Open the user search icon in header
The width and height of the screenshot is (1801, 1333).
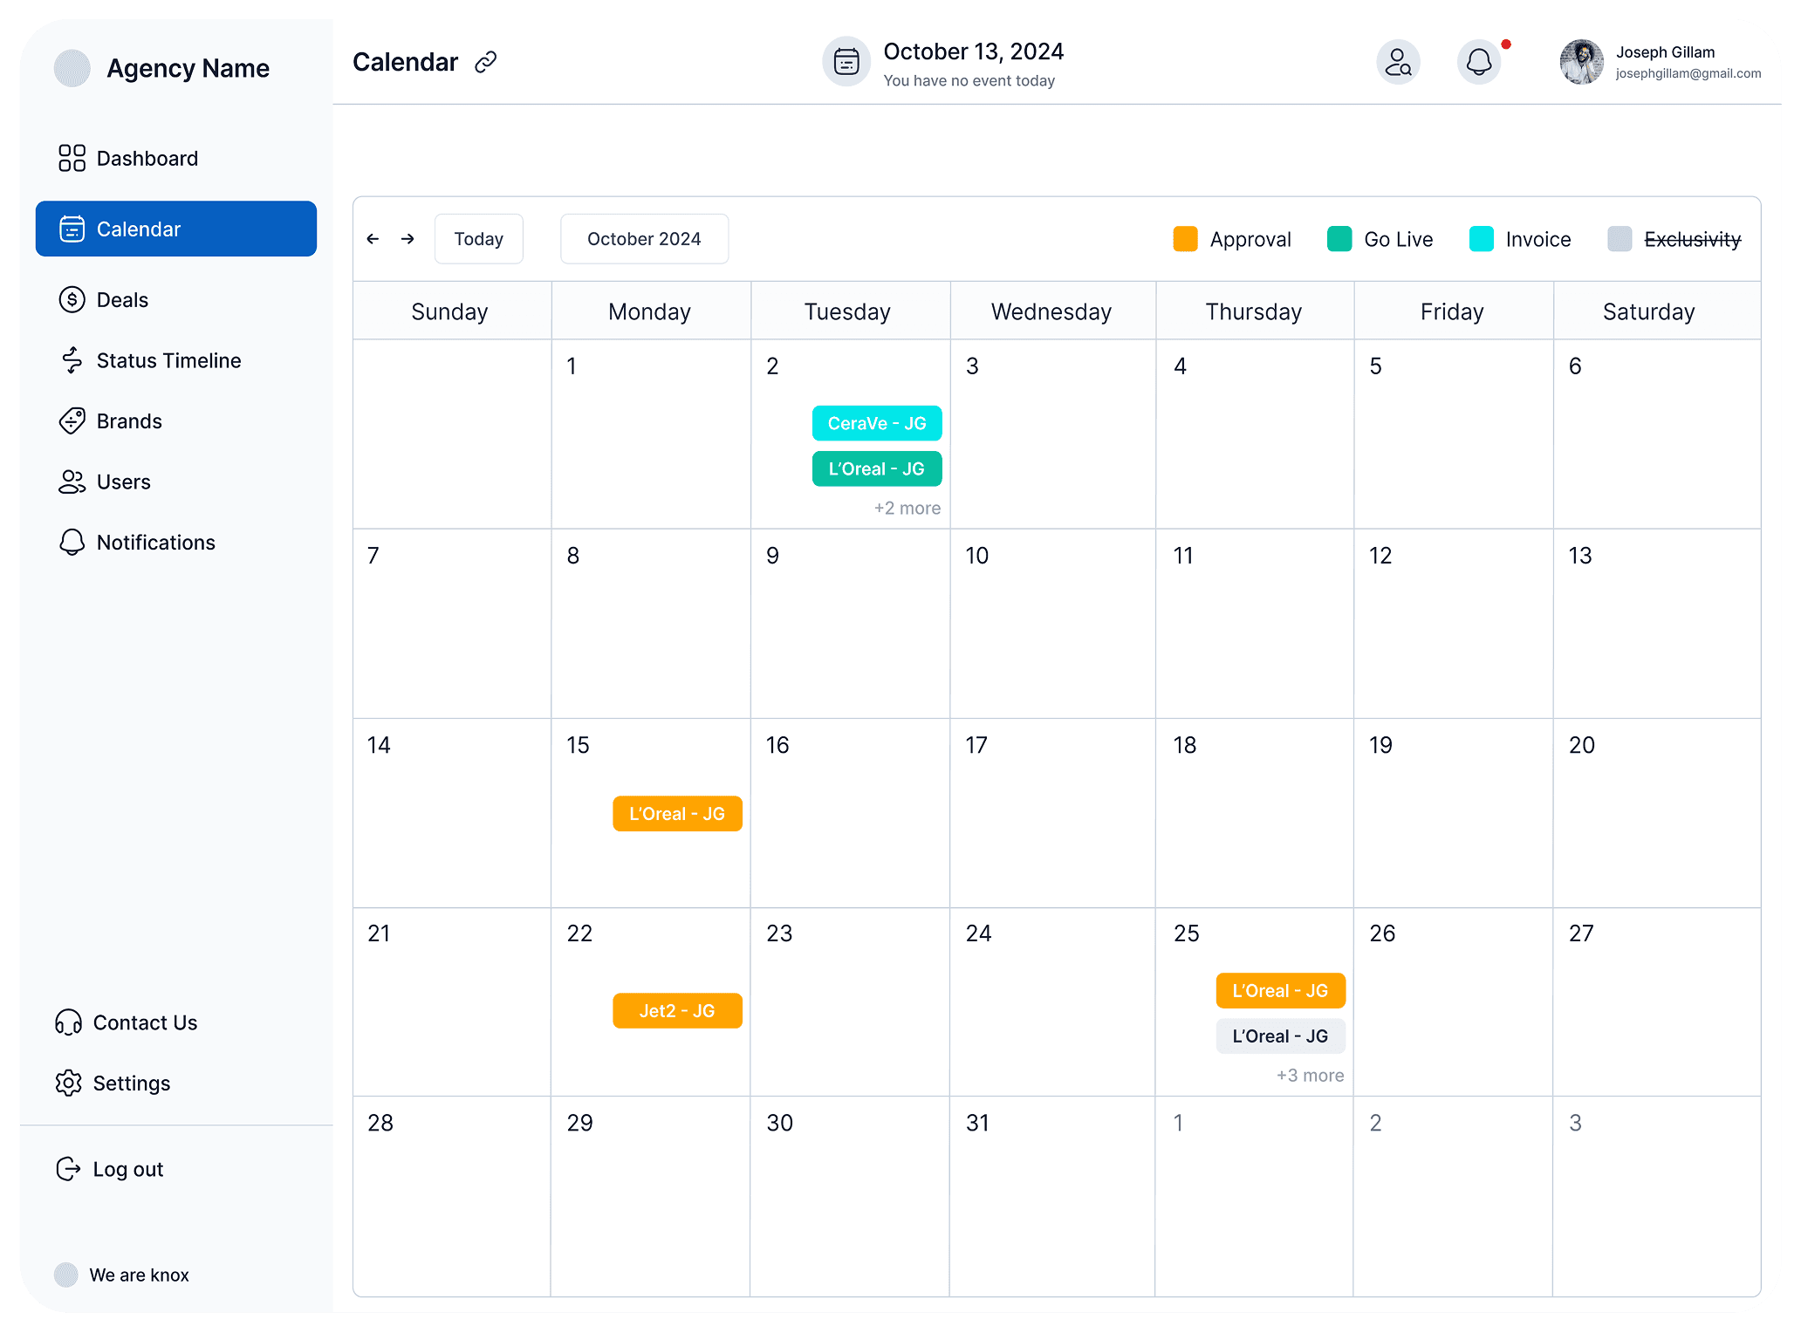1398,62
